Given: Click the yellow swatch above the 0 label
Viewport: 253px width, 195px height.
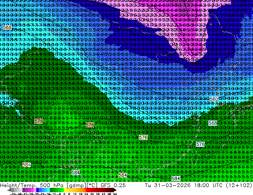Looking at the screenshot, I should pyautogui.click(x=65, y=190).
